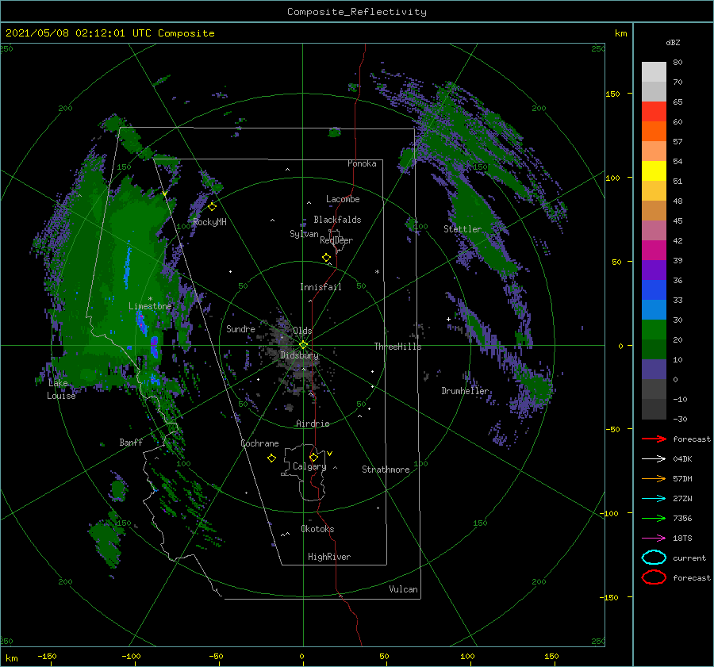Click the yellow v marker beside Calgary

[330, 454]
